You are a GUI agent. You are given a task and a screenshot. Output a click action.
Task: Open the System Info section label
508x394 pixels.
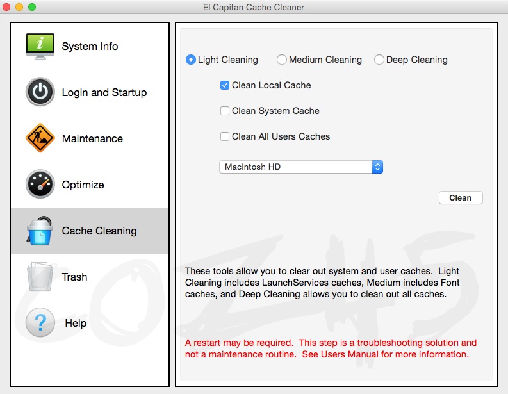90,46
